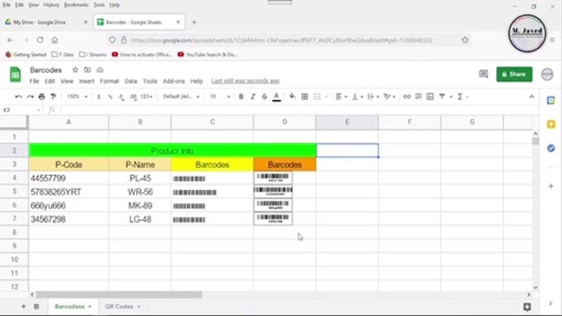Open the Sheets home icon
Screen dimensions: 562x316
tap(15, 74)
